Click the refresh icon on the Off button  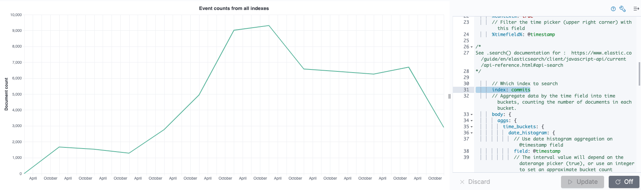(x=618, y=182)
